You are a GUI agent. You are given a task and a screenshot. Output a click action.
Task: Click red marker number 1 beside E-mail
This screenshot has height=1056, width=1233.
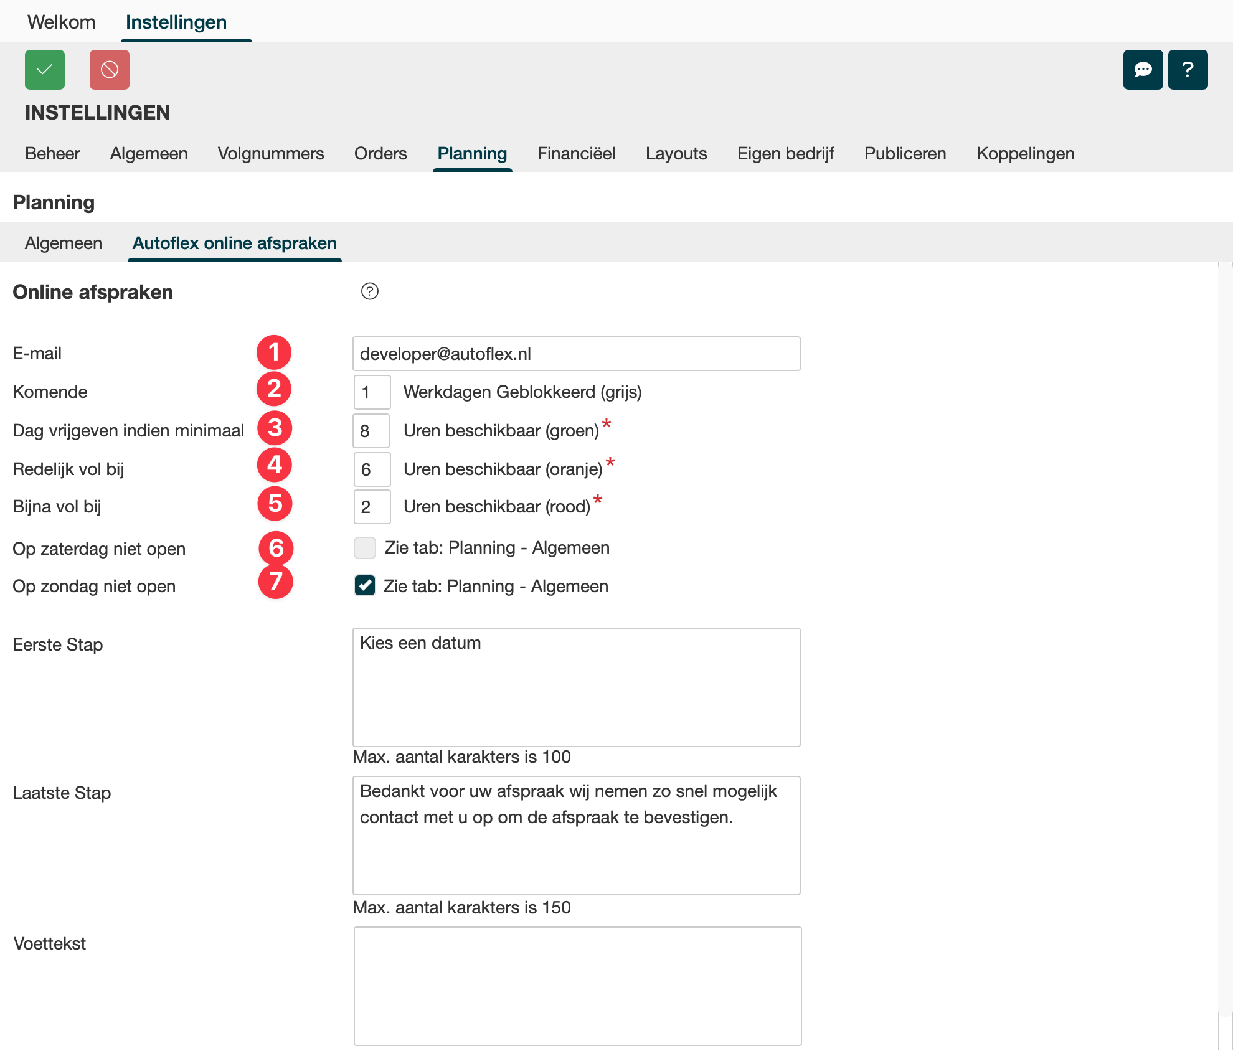point(274,352)
